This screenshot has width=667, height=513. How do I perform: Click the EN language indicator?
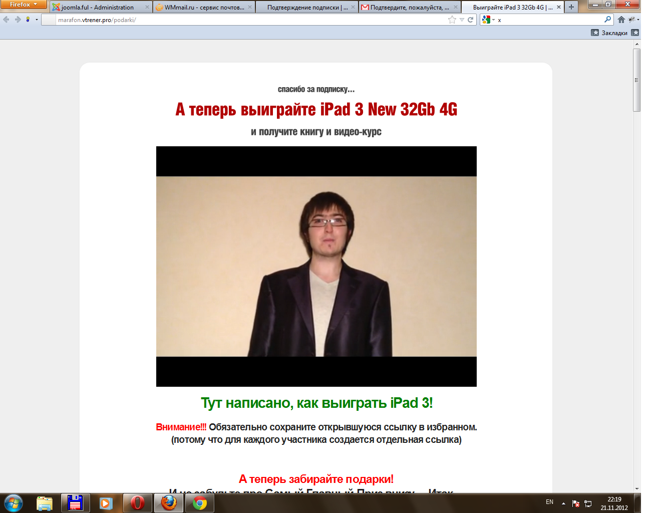[x=549, y=502]
